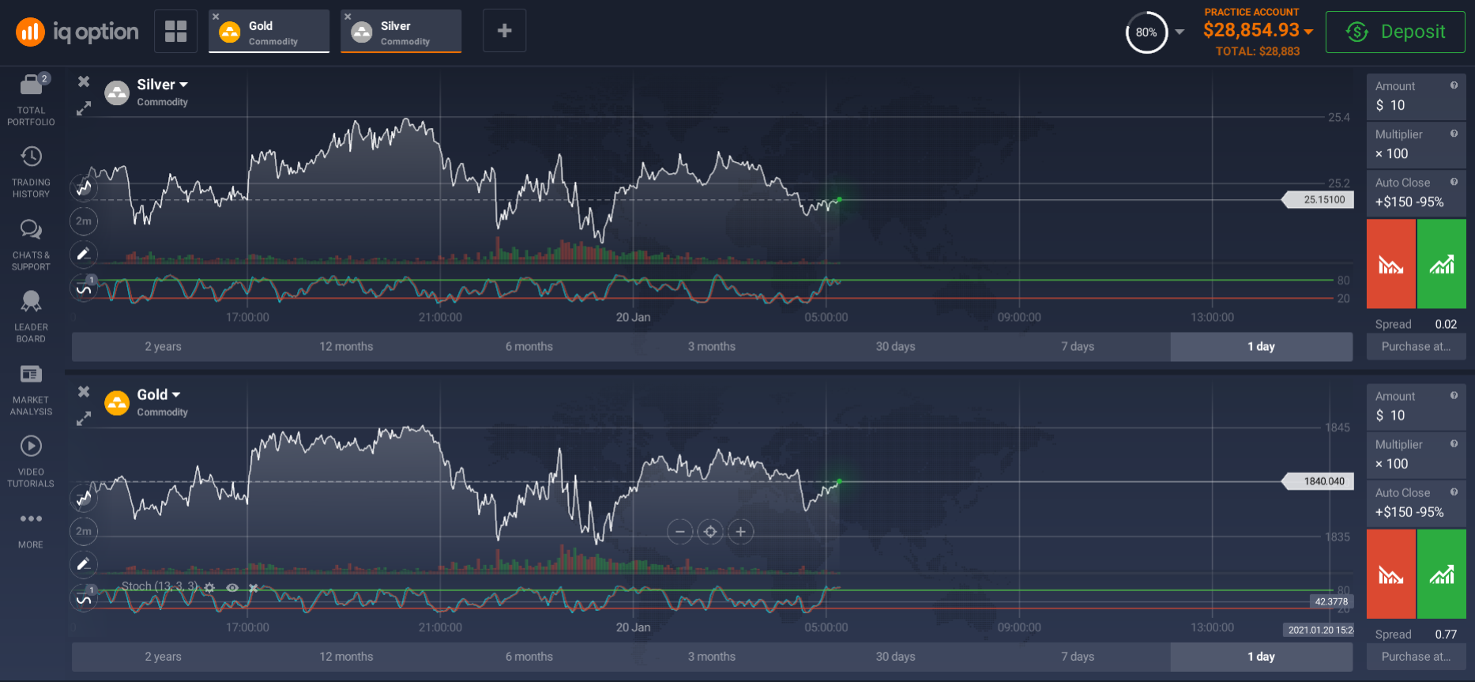This screenshot has height=682, width=1475.
Task: Open 2m interval selector on Gold chart
Action: [84, 531]
